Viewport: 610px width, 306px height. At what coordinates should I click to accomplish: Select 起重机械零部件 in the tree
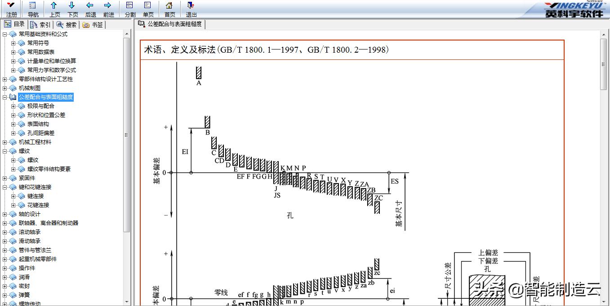click(38, 259)
